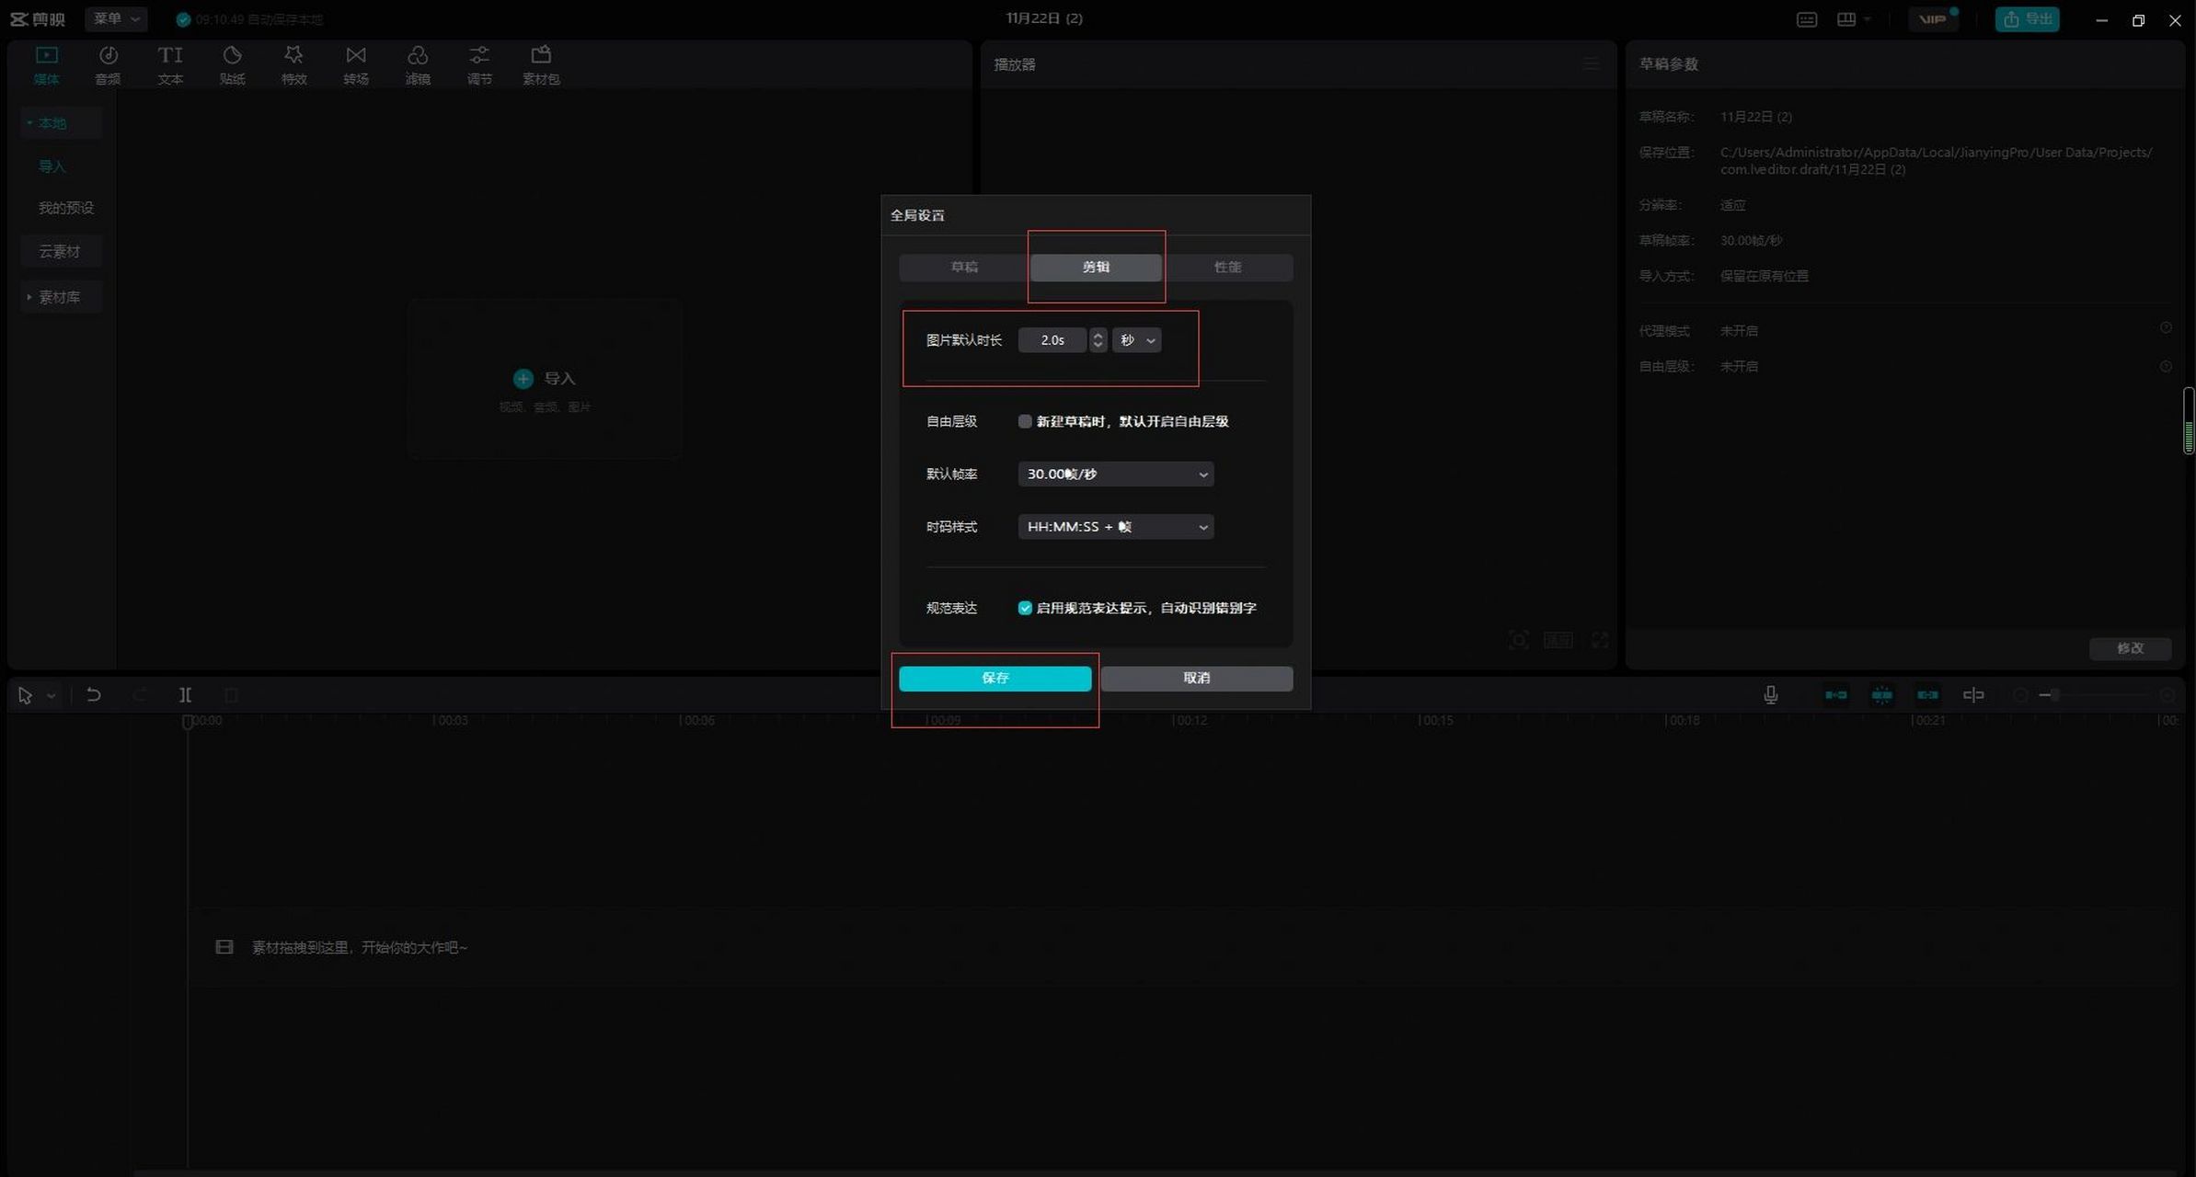This screenshot has height=1177, width=2196.
Task: Open the 转场 transitions icon
Action: pos(356,64)
